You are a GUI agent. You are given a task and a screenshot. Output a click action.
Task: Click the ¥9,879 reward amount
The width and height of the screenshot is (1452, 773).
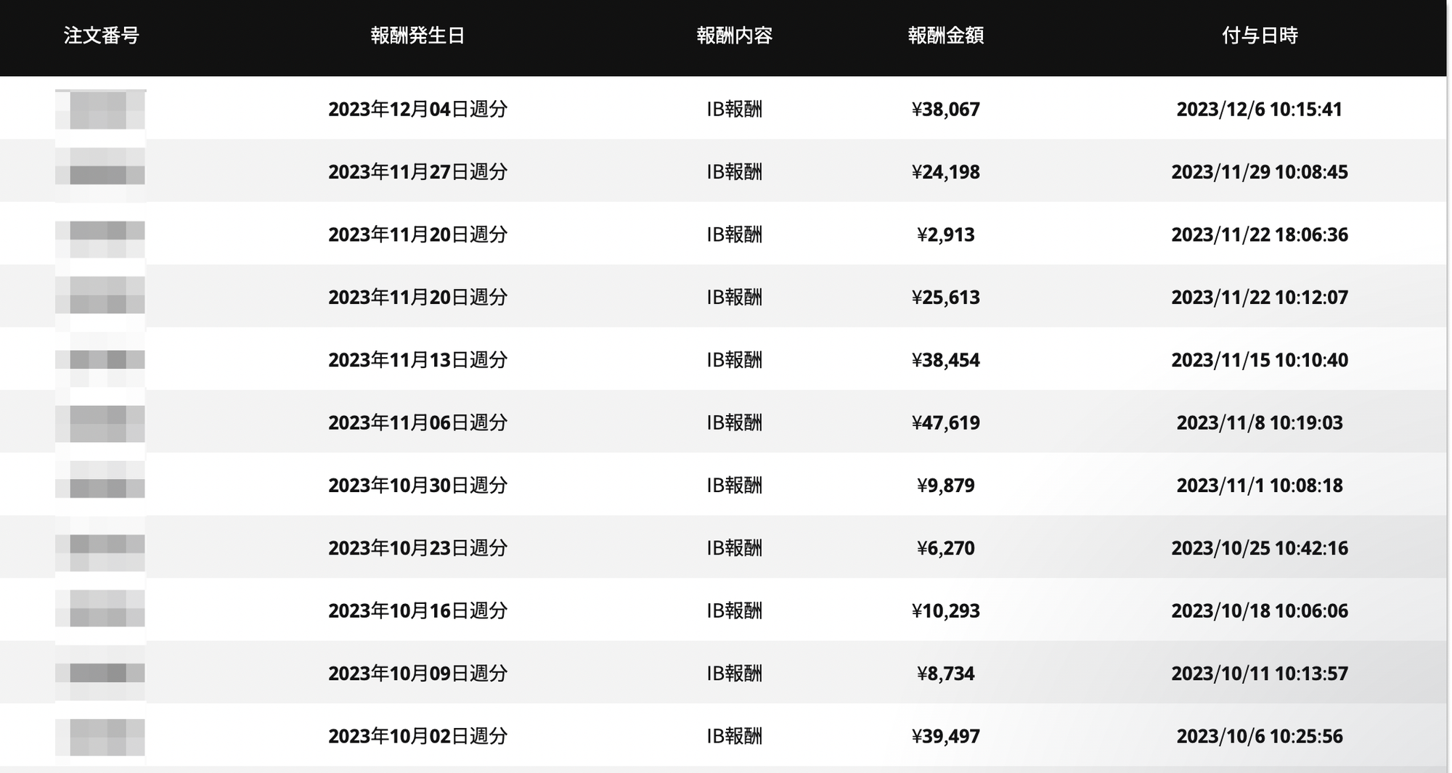point(945,486)
